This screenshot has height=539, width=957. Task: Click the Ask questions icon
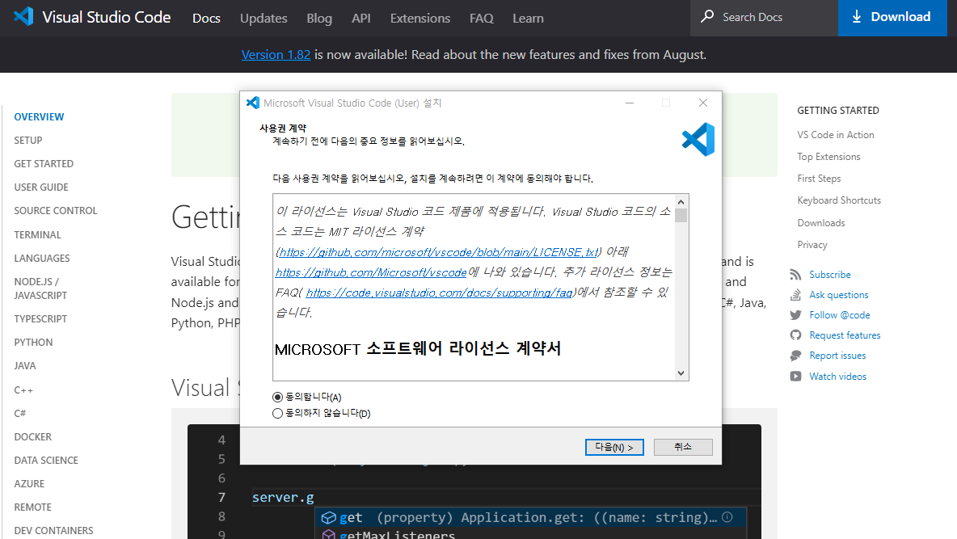point(795,295)
